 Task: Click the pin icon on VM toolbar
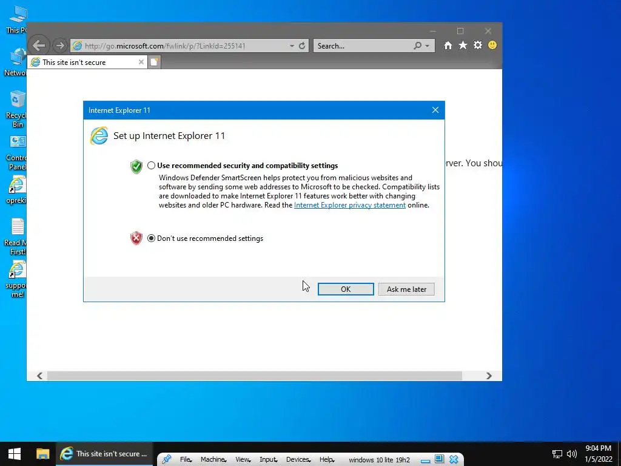tap(166, 459)
